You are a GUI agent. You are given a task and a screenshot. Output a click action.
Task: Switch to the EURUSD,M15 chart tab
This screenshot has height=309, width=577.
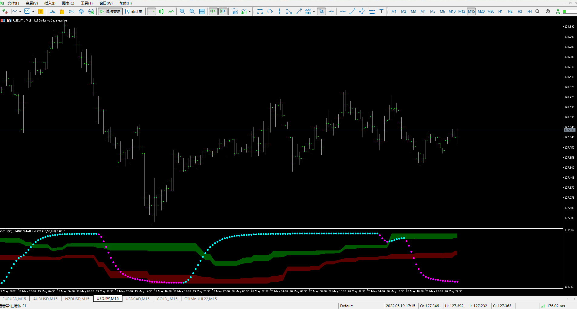(14, 299)
